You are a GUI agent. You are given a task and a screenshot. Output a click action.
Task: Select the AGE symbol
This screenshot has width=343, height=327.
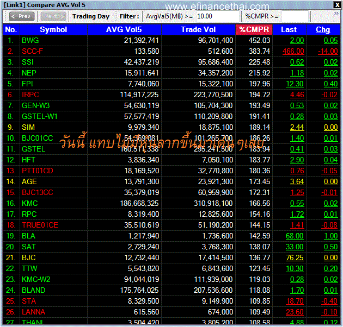[29, 181]
